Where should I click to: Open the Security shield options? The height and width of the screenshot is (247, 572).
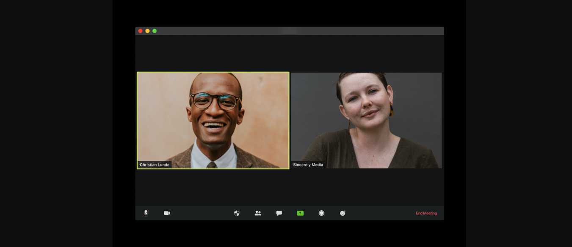click(237, 213)
